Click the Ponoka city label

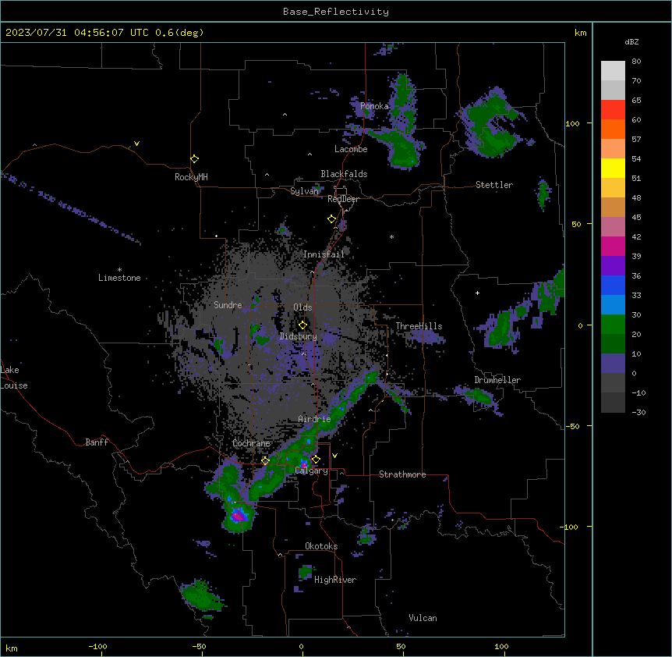(374, 106)
